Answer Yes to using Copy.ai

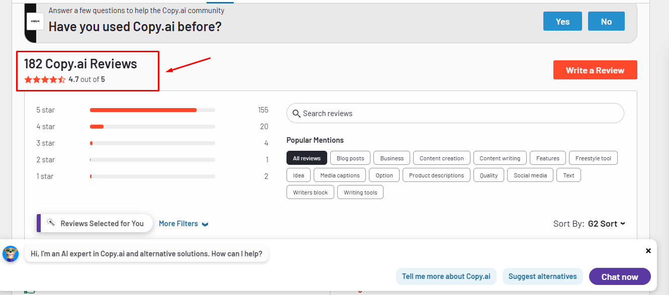pyautogui.click(x=562, y=21)
